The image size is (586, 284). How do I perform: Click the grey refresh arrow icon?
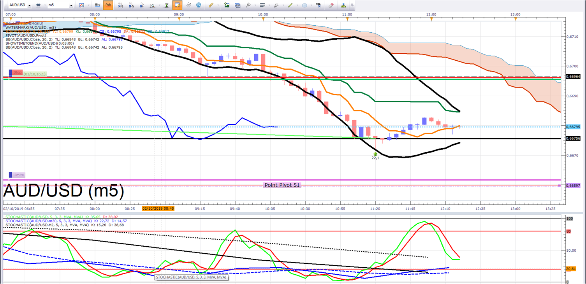point(189,5)
